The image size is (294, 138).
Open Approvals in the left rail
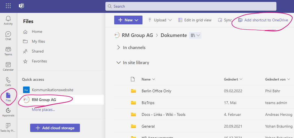coord(8,112)
